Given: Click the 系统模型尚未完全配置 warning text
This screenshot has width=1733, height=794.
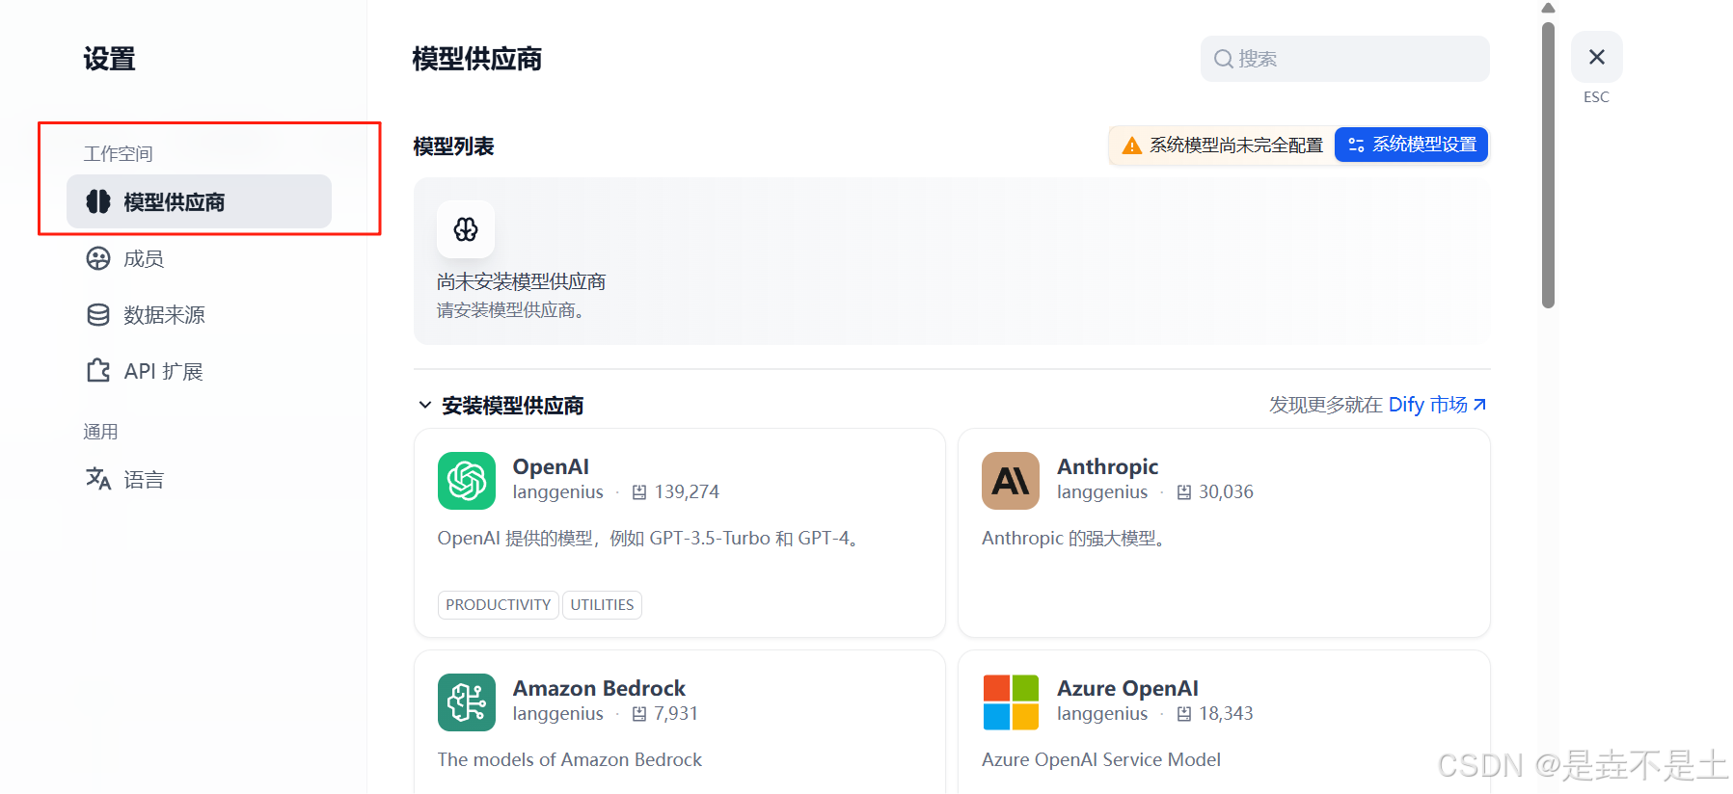Looking at the screenshot, I should [1236, 146].
